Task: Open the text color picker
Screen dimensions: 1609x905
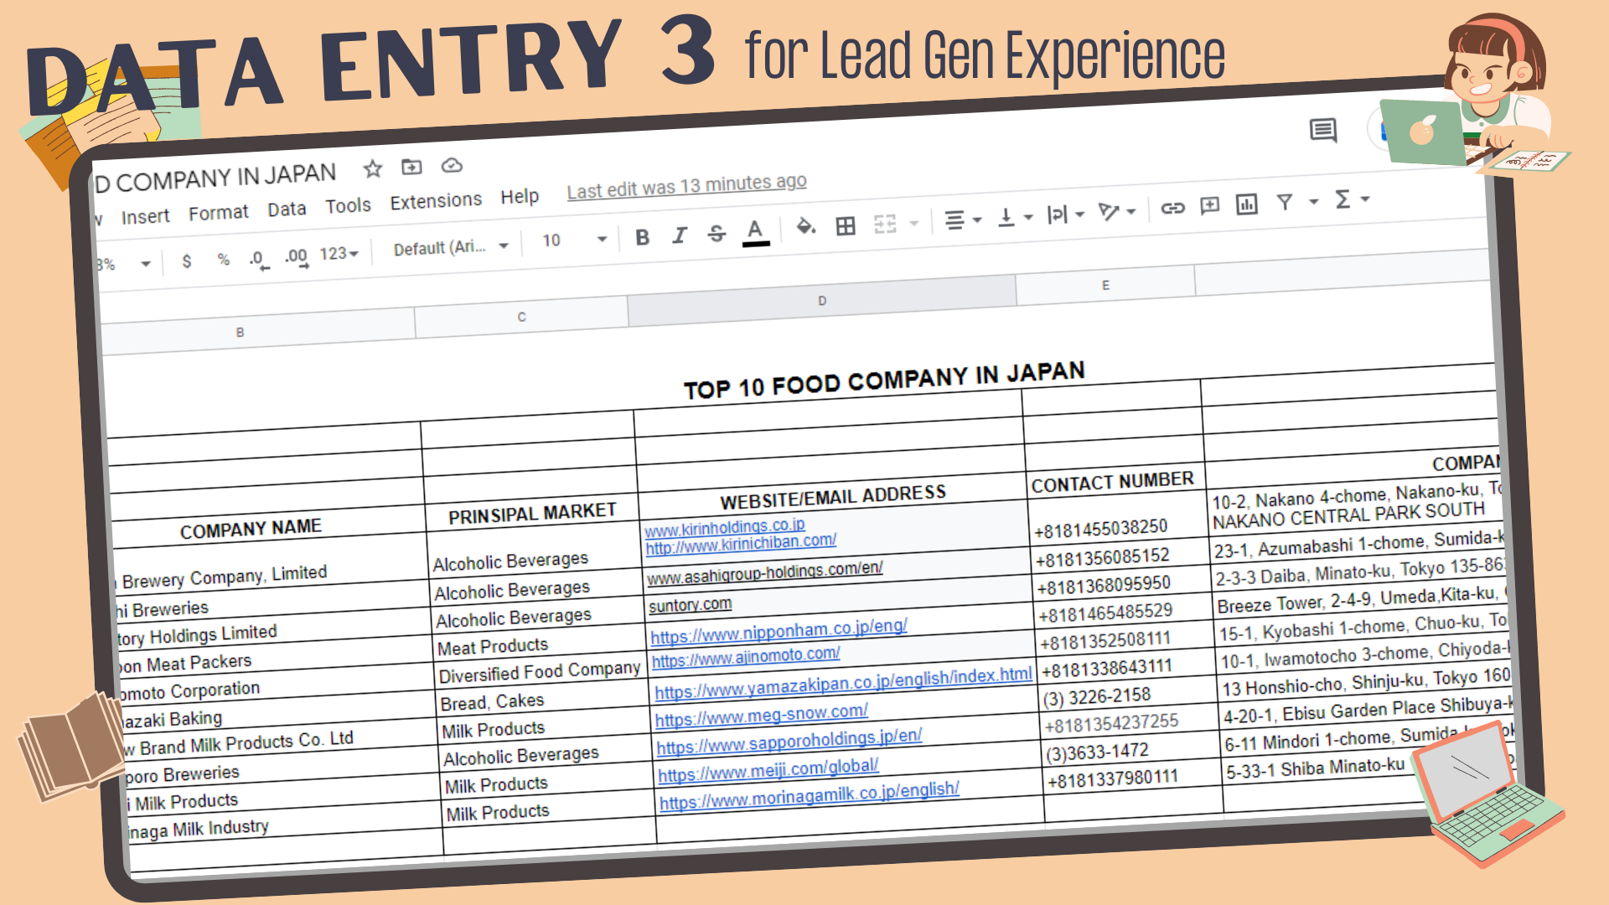Action: coord(755,232)
